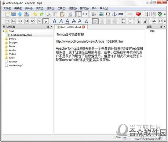Image resolution: width=168 pixels, height=142 pixels.
Task: Change the text to lowercase with the ab icon
Action: 154,21
